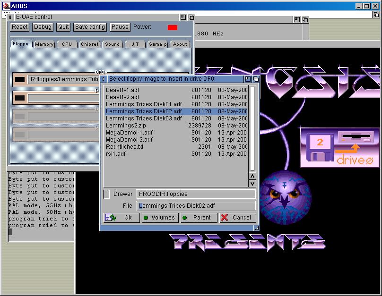Click the Drawer field PROGDIR:floppies
Viewport: 382px width, 296px height.
pos(196,194)
